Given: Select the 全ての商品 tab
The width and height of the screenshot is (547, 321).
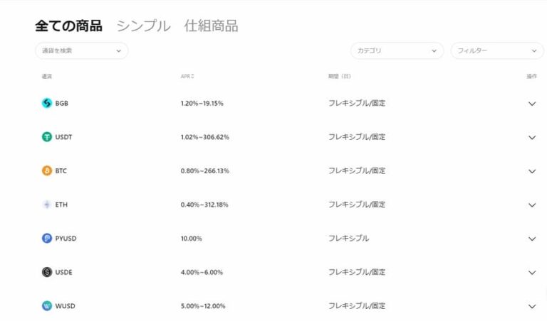Looking at the screenshot, I should [x=68, y=26].
